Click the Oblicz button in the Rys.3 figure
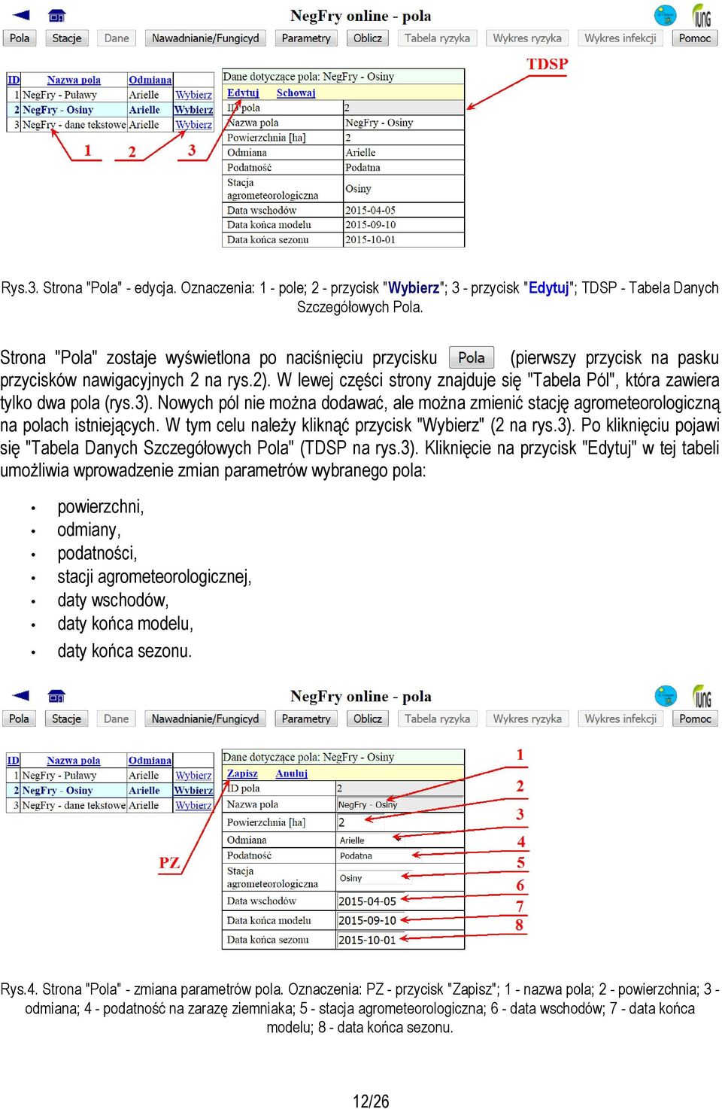This screenshot has width=722, height=1109. [x=368, y=38]
